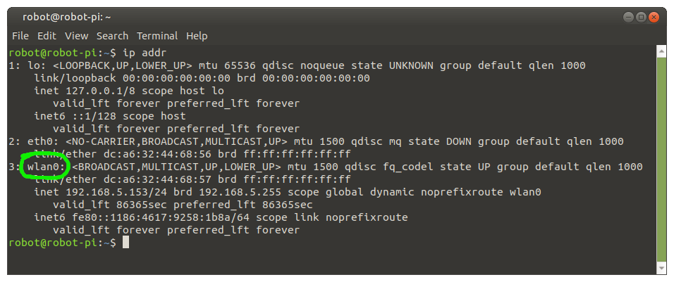Open the View menu
Screen dimensions: 674x282
tap(77, 36)
